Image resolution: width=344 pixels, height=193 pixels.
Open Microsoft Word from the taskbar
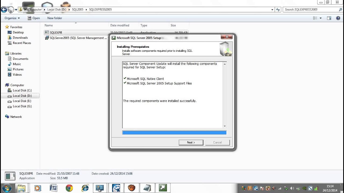click(53, 188)
